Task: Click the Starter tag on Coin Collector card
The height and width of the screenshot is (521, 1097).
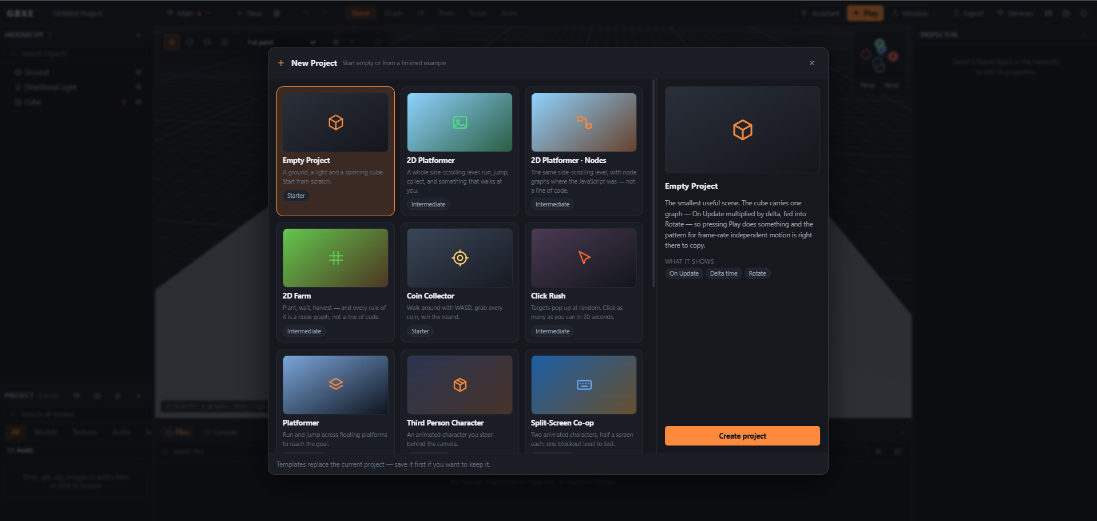Action: point(420,331)
